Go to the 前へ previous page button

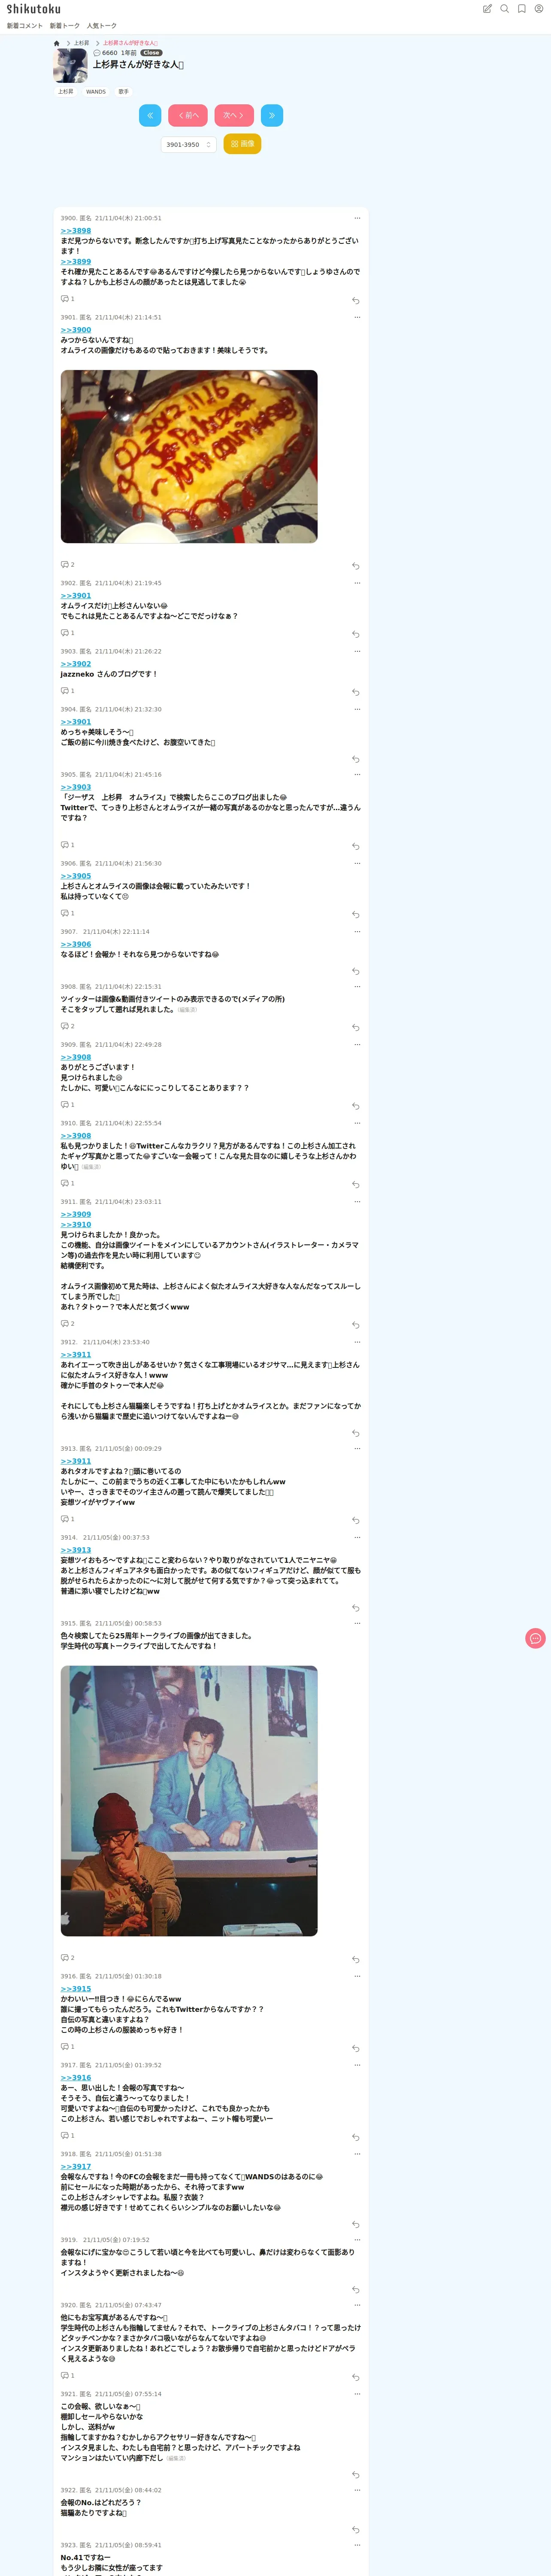point(188,115)
